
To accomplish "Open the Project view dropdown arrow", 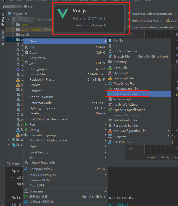I will (x=26, y=14).
